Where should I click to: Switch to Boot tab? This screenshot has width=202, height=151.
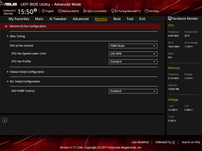tap(117, 19)
